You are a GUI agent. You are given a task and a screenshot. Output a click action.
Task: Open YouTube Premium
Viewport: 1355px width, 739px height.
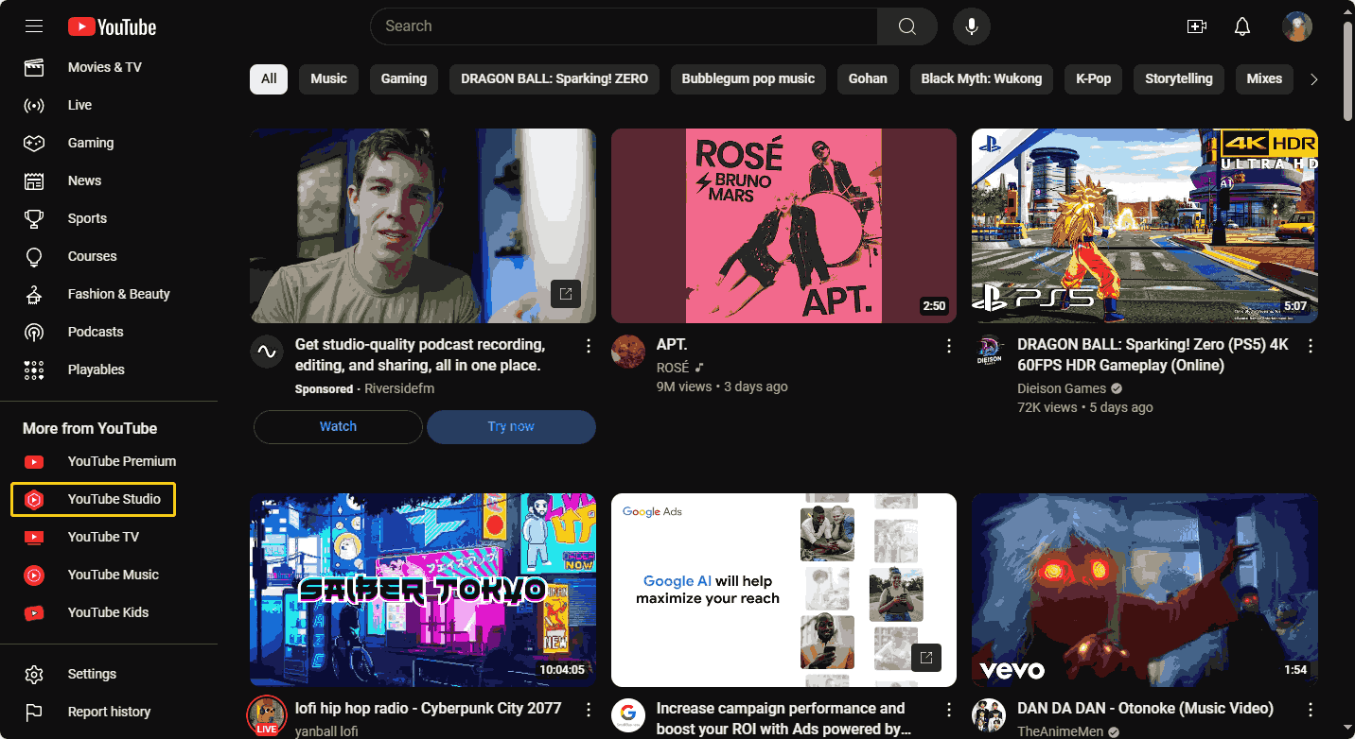click(109, 461)
